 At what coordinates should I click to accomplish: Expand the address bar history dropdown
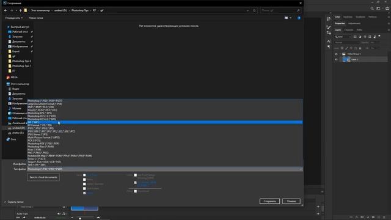(x=247, y=10)
